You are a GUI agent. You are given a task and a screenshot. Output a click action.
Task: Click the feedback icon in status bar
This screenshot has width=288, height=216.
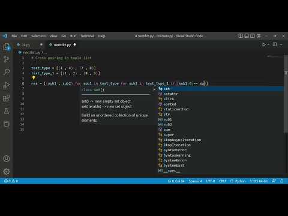[x=274, y=181]
